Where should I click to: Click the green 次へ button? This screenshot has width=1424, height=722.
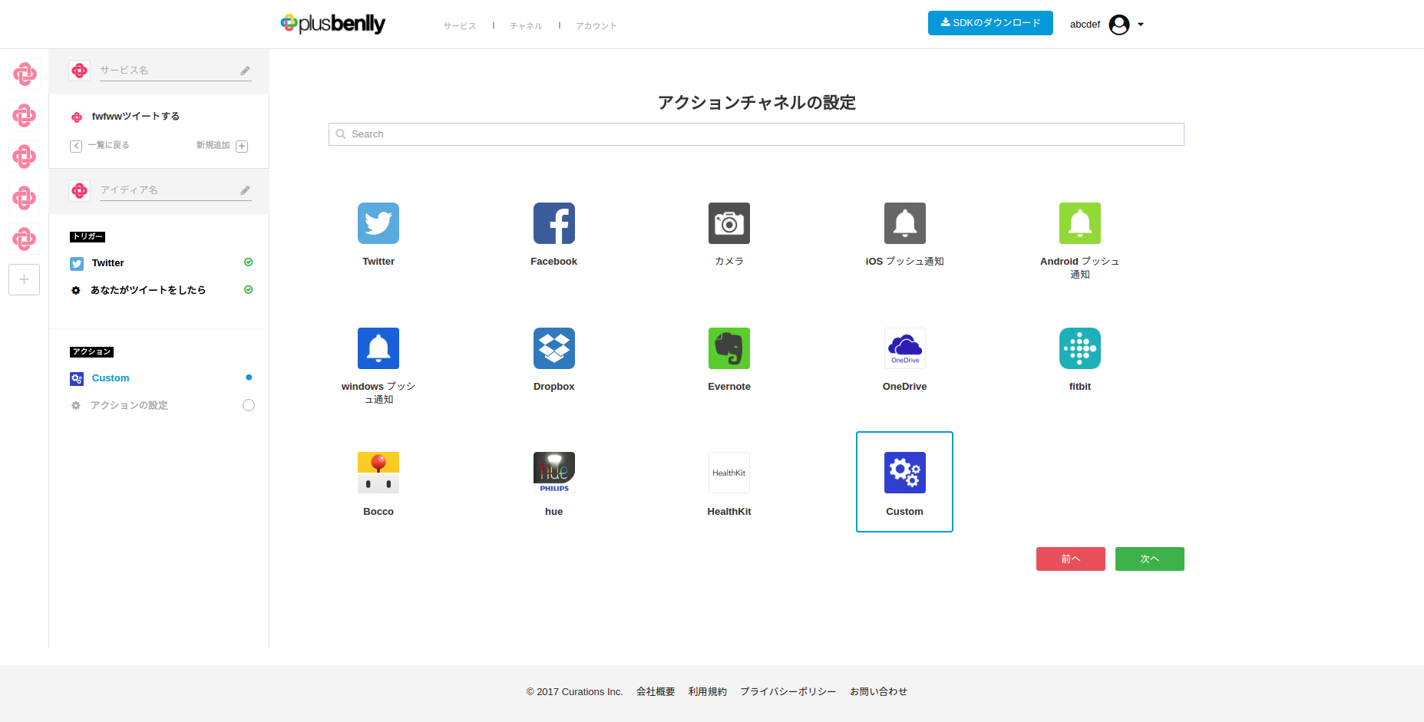1150,559
